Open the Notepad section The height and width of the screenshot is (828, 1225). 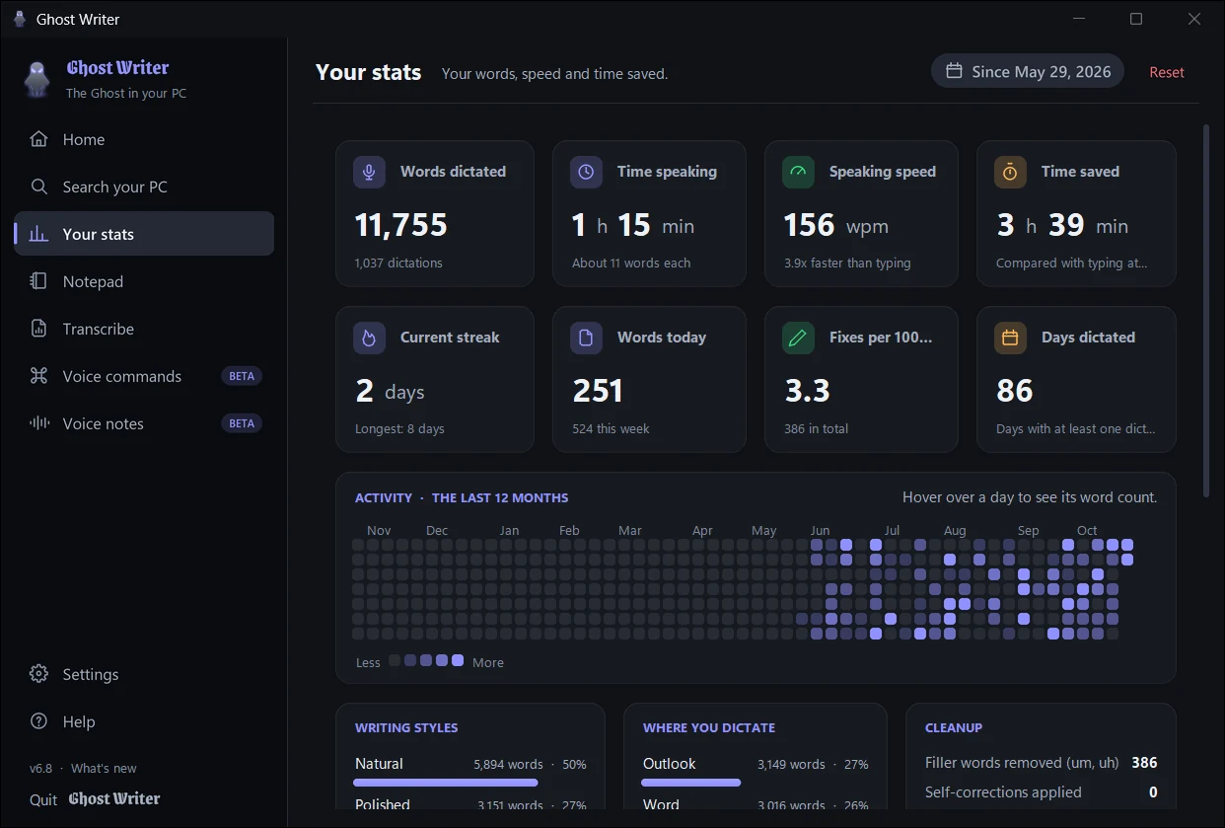point(144,281)
